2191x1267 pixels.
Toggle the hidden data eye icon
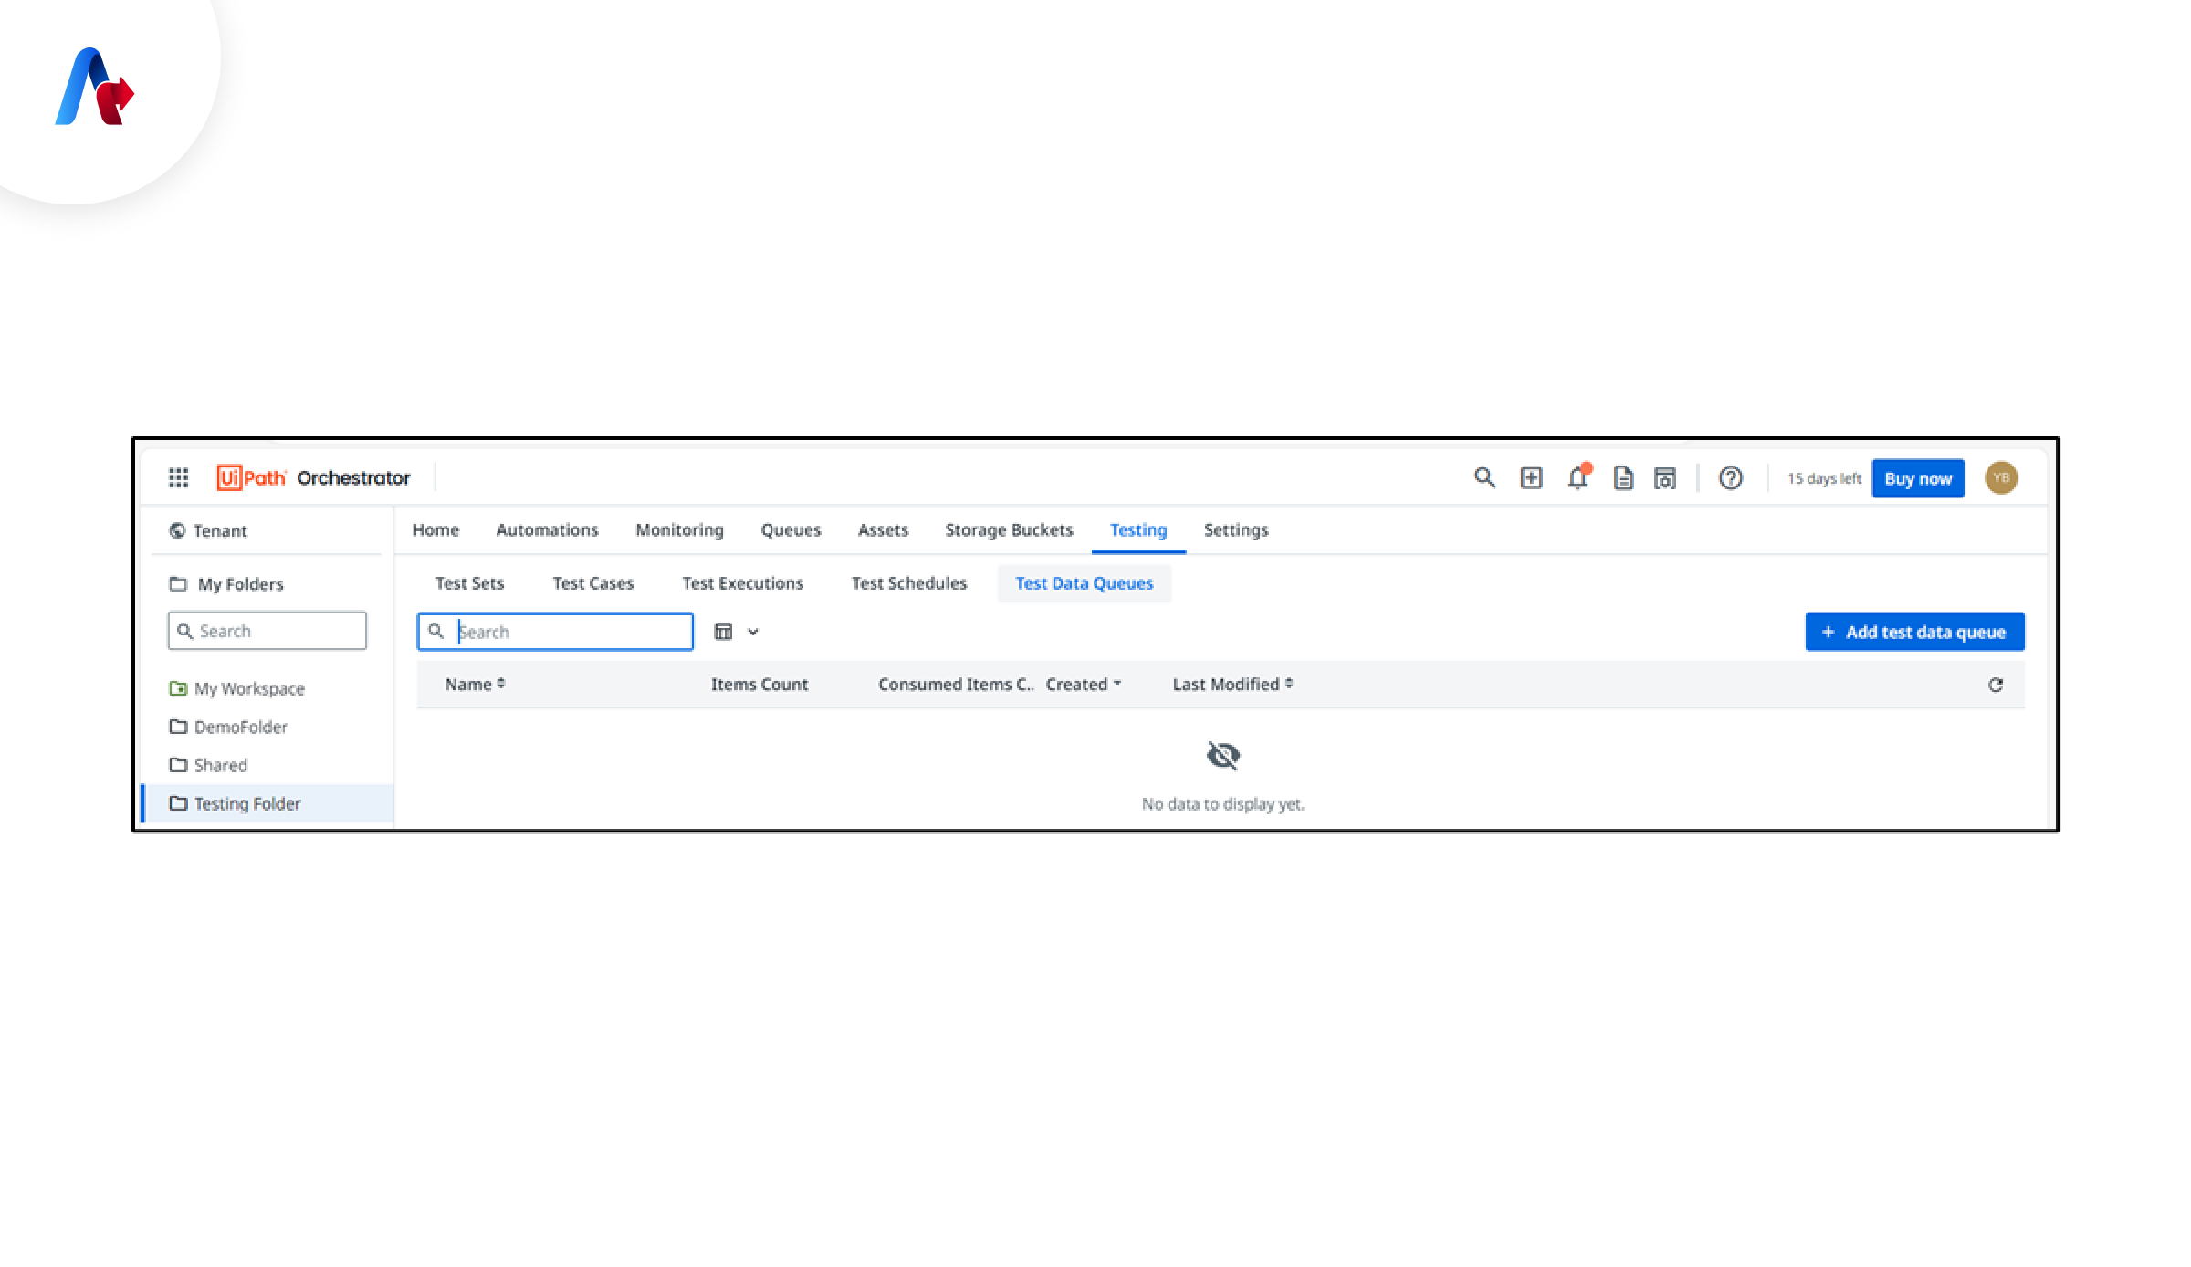[1223, 756]
